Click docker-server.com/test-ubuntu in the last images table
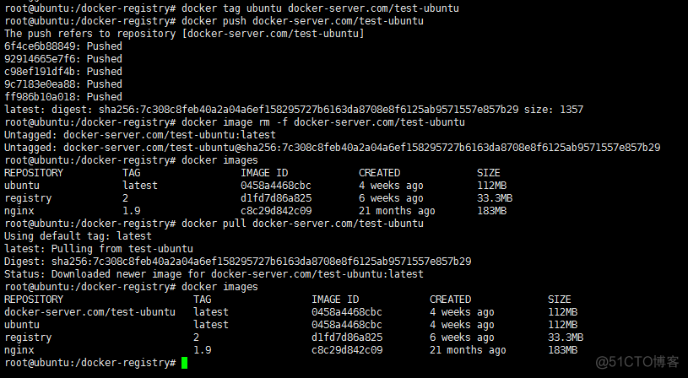 [x=89, y=311]
